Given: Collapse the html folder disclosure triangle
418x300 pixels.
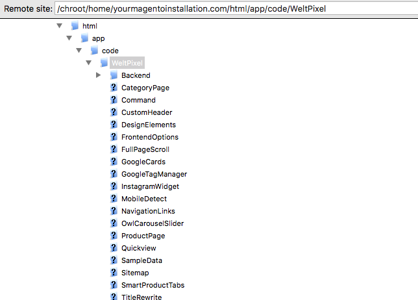Looking at the screenshot, I should click(60, 25).
